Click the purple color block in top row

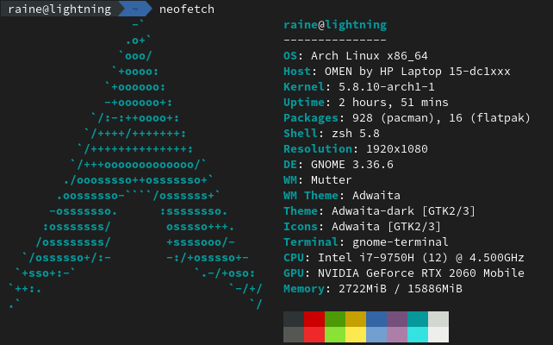click(x=397, y=319)
